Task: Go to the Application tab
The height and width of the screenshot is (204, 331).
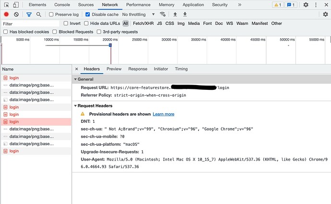Action: [x=193, y=5]
